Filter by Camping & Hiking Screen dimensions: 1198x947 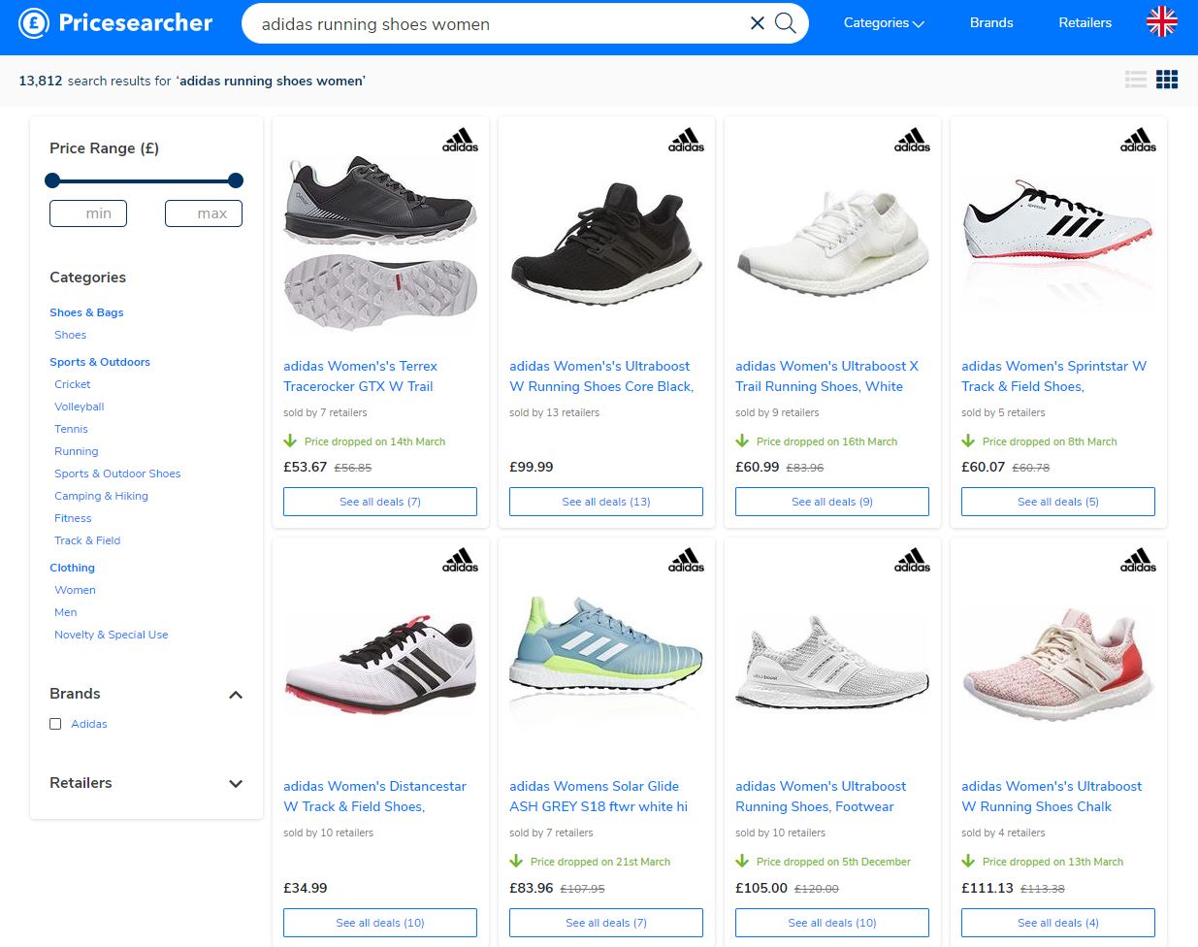coord(101,496)
